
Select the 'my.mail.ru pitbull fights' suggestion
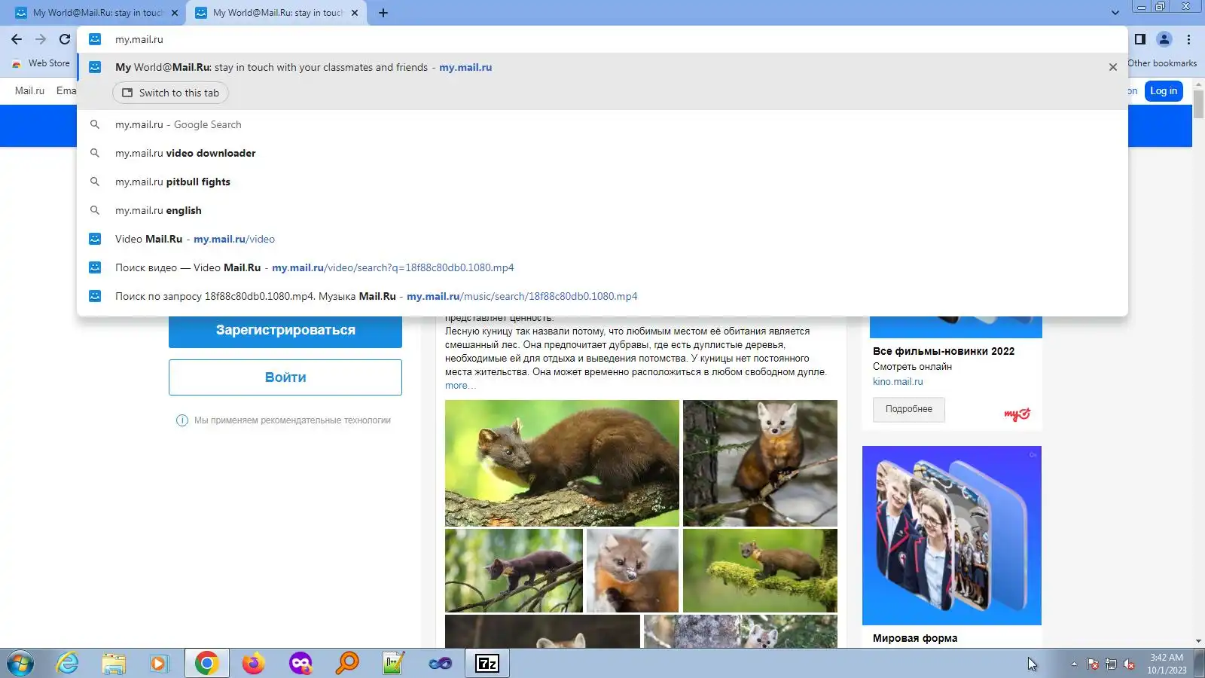pyautogui.click(x=602, y=182)
